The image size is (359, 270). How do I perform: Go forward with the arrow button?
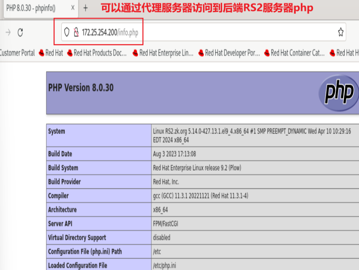point(8,32)
